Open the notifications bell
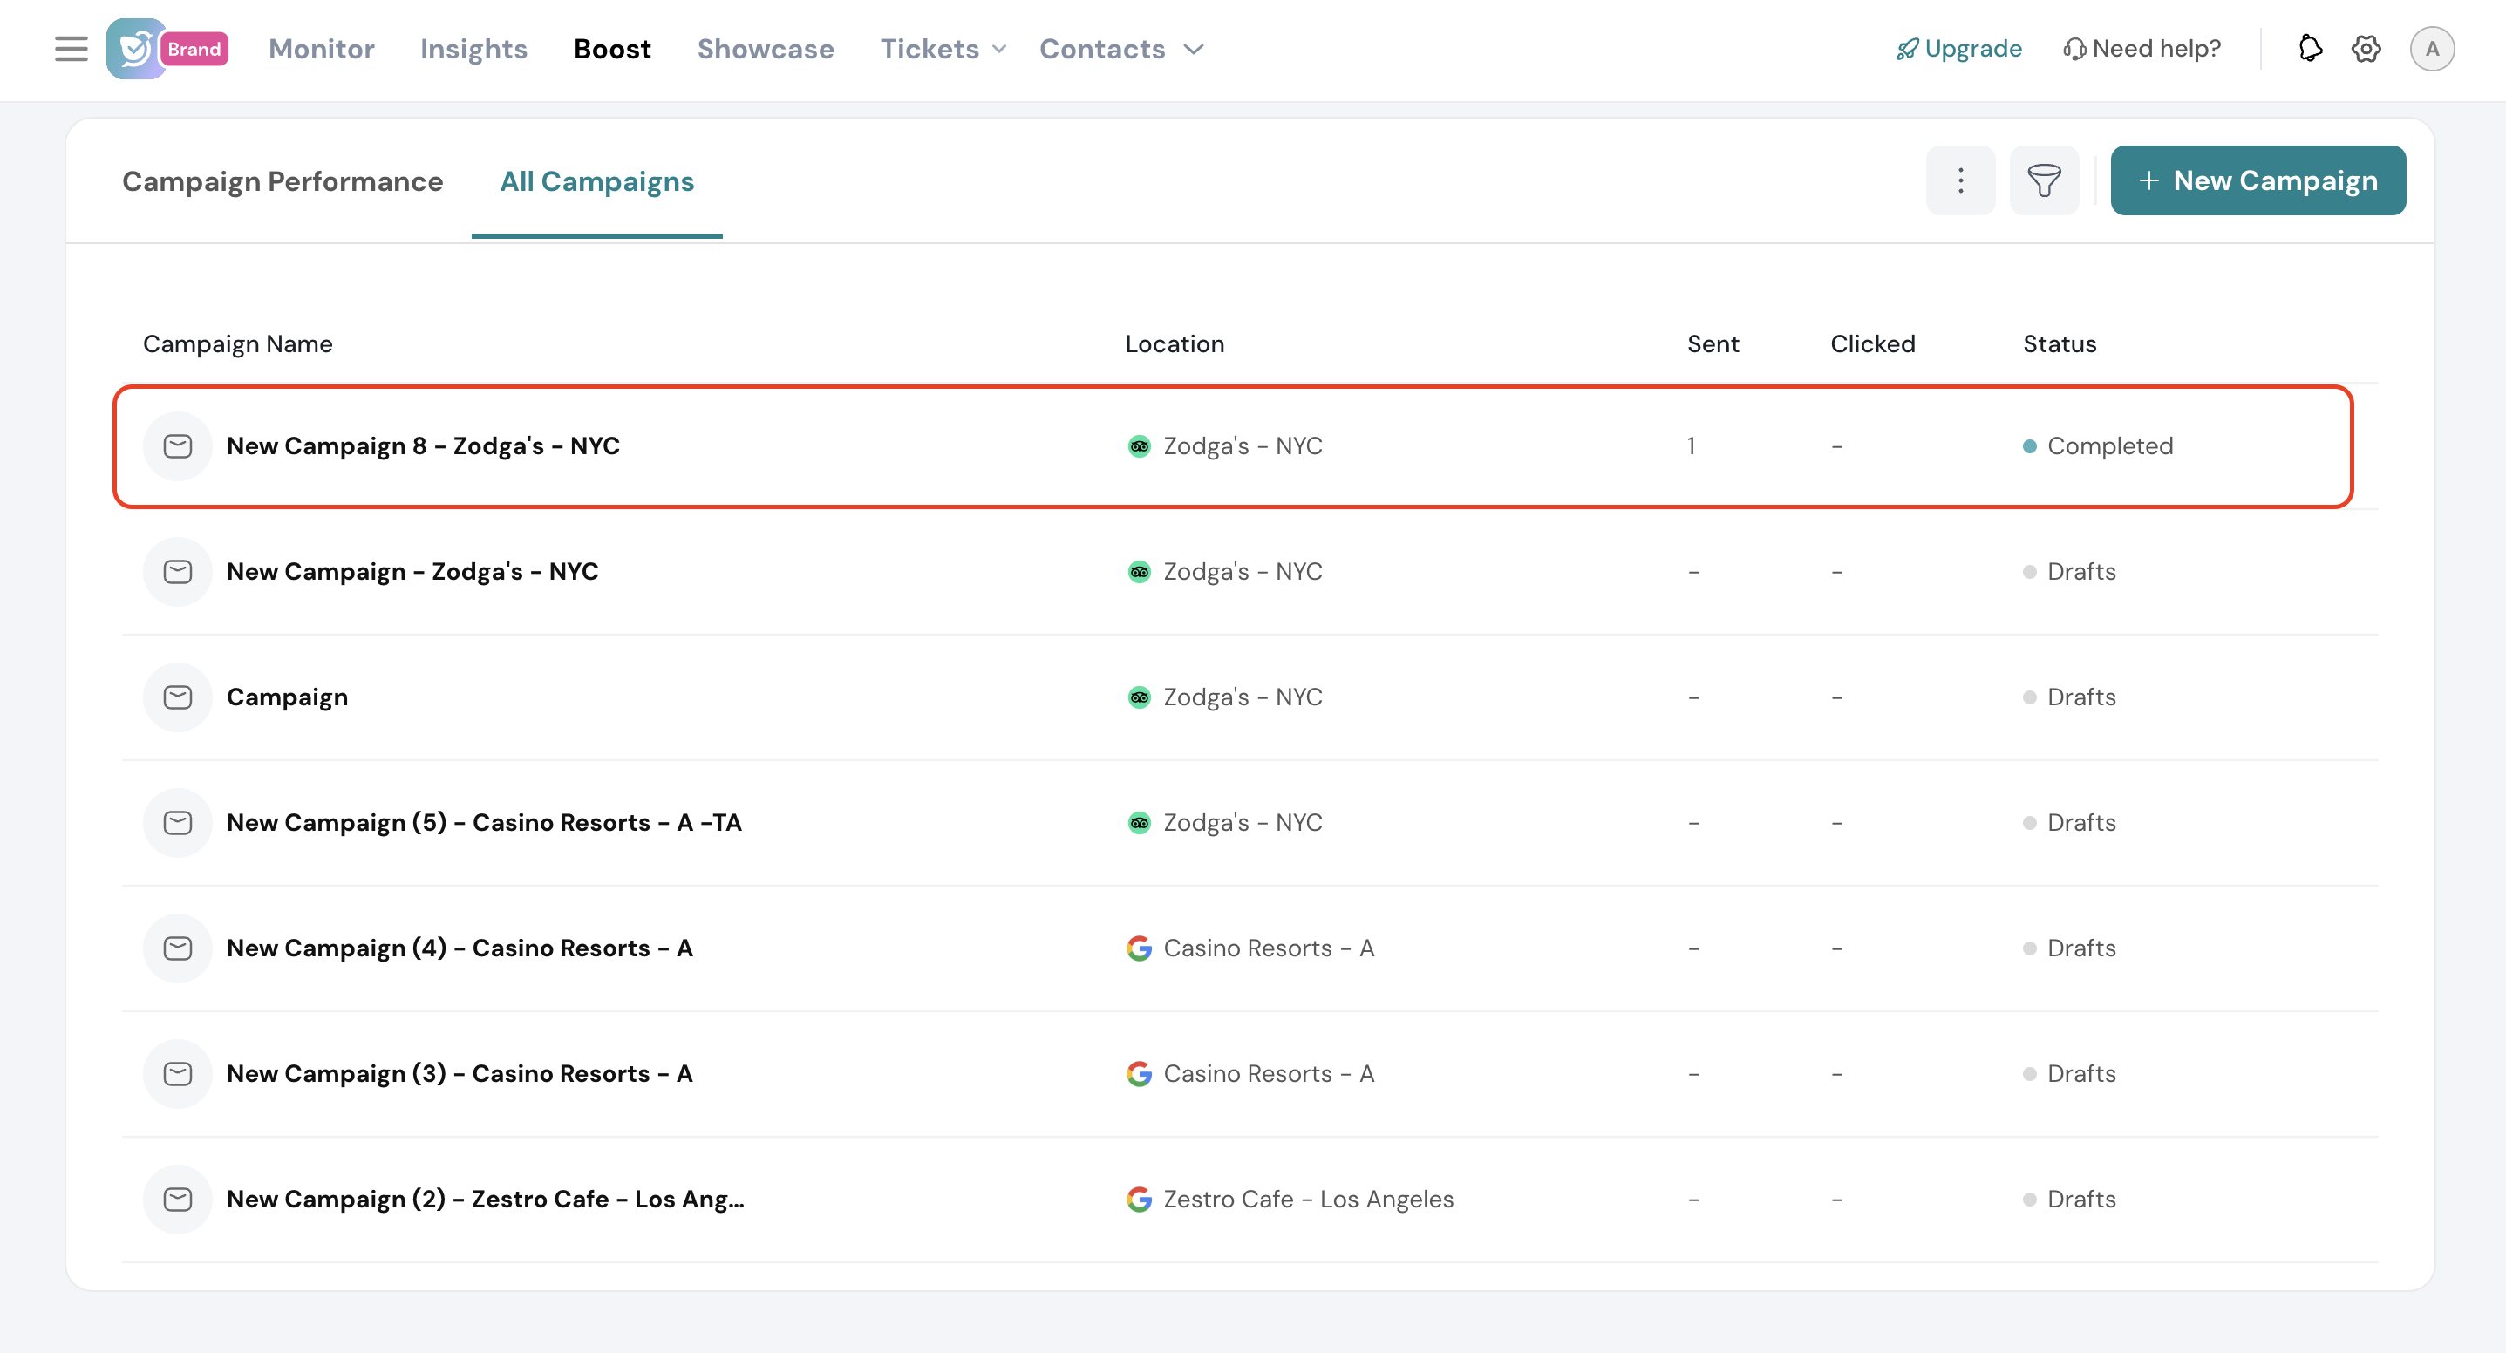The height and width of the screenshot is (1353, 2506). point(2311,49)
